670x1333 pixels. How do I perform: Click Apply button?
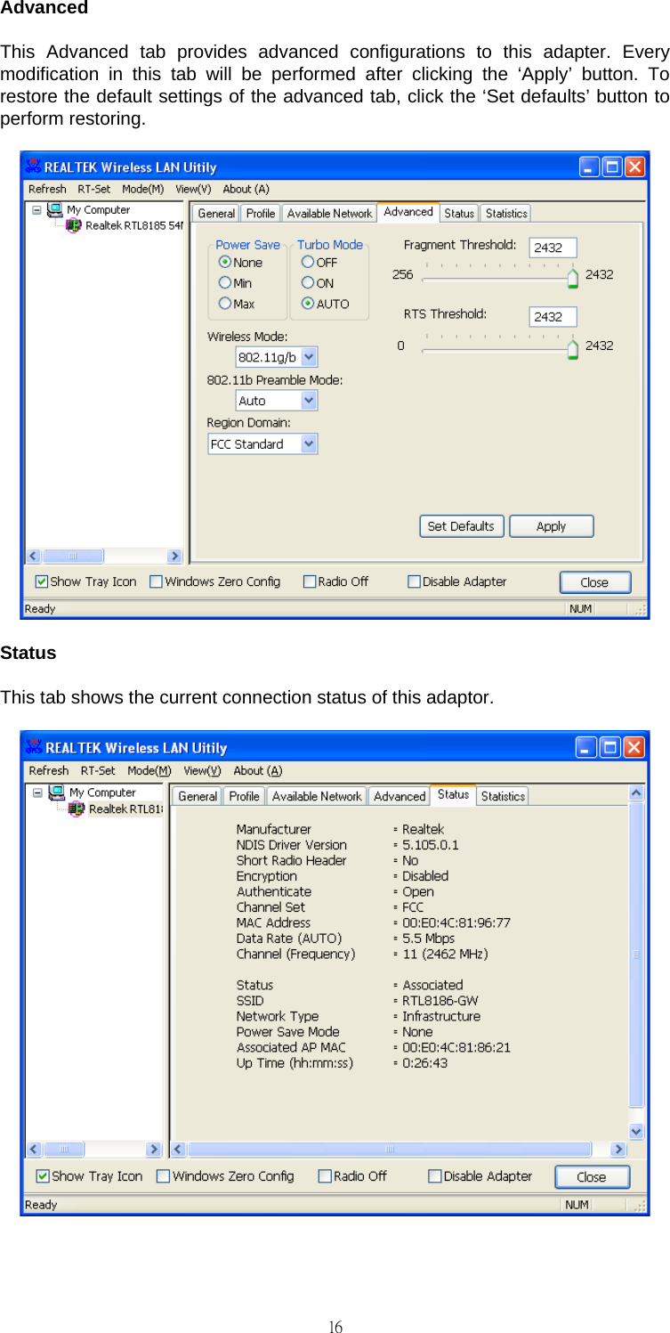coord(551,526)
